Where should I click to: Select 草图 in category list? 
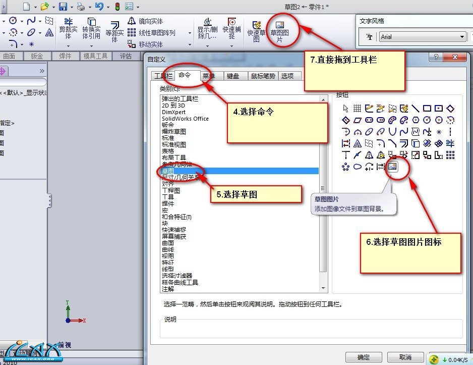pyautogui.click(x=240, y=171)
